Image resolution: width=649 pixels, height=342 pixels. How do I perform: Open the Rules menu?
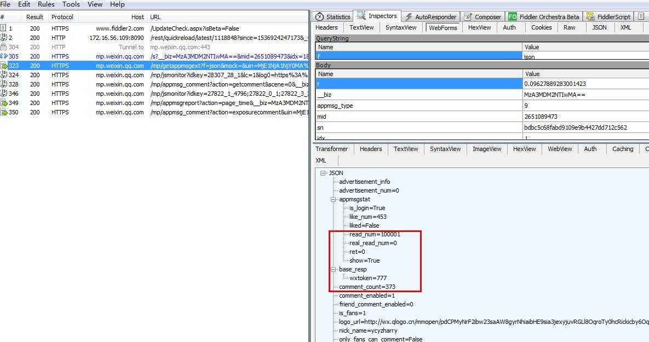(46, 4)
